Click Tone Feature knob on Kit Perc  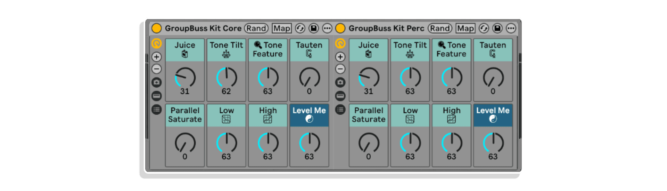pyautogui.click(x=452, y=77)
